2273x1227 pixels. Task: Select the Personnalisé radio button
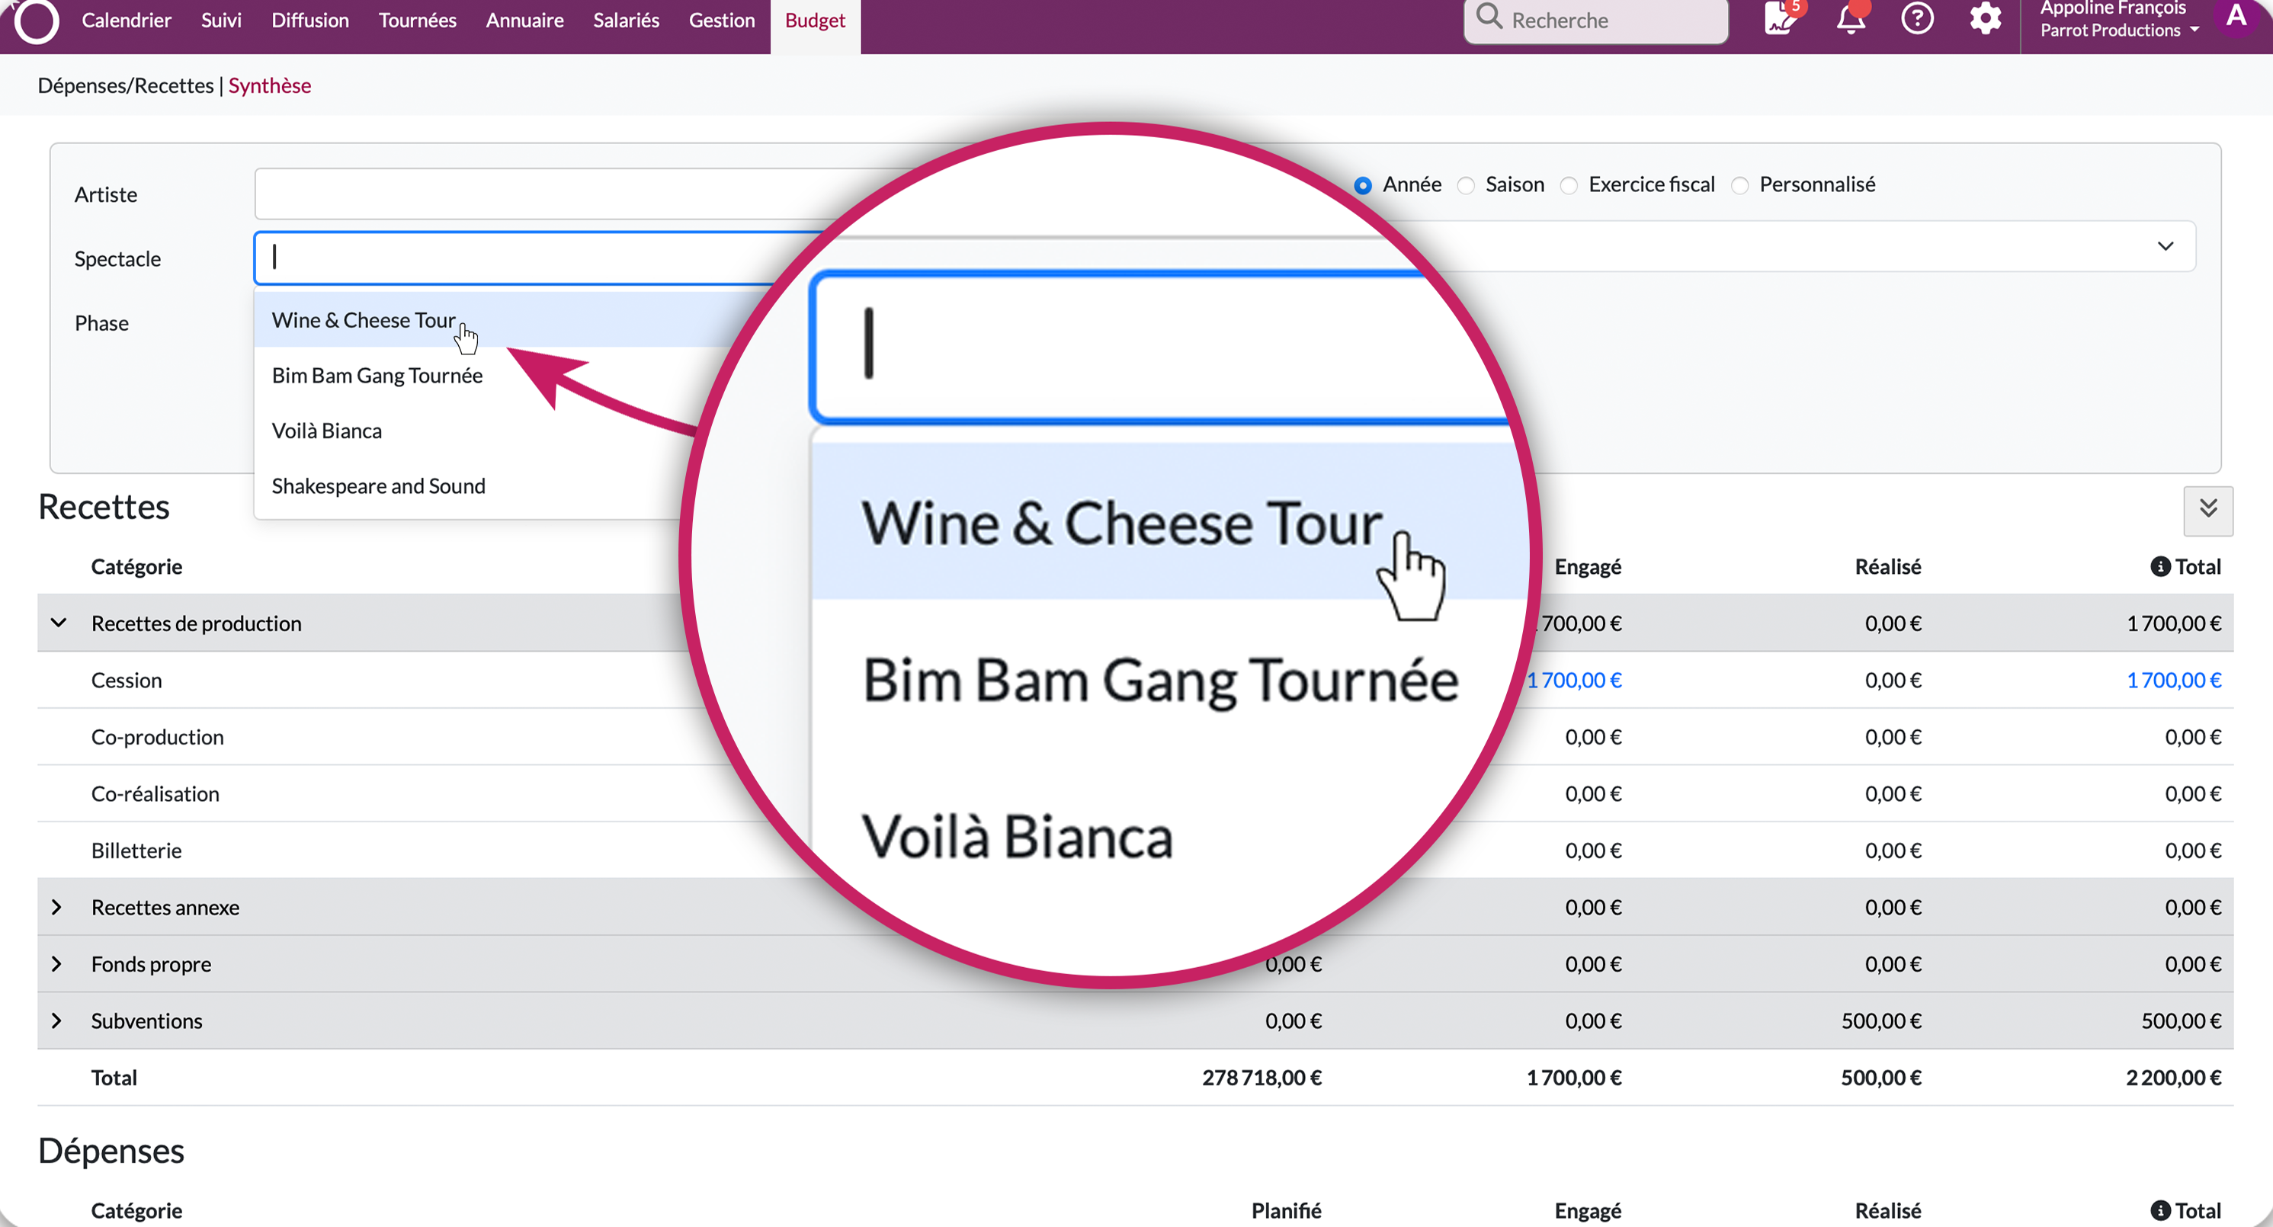pos(1740,185)
